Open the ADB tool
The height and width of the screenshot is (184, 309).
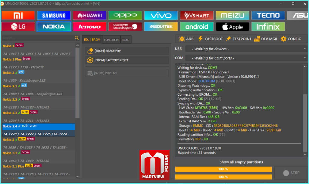[186, 39]
